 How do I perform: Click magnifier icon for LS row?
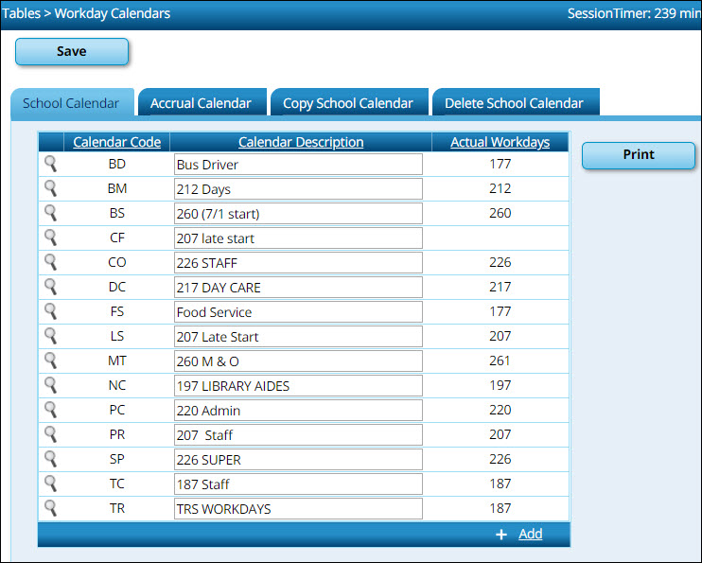51,336
